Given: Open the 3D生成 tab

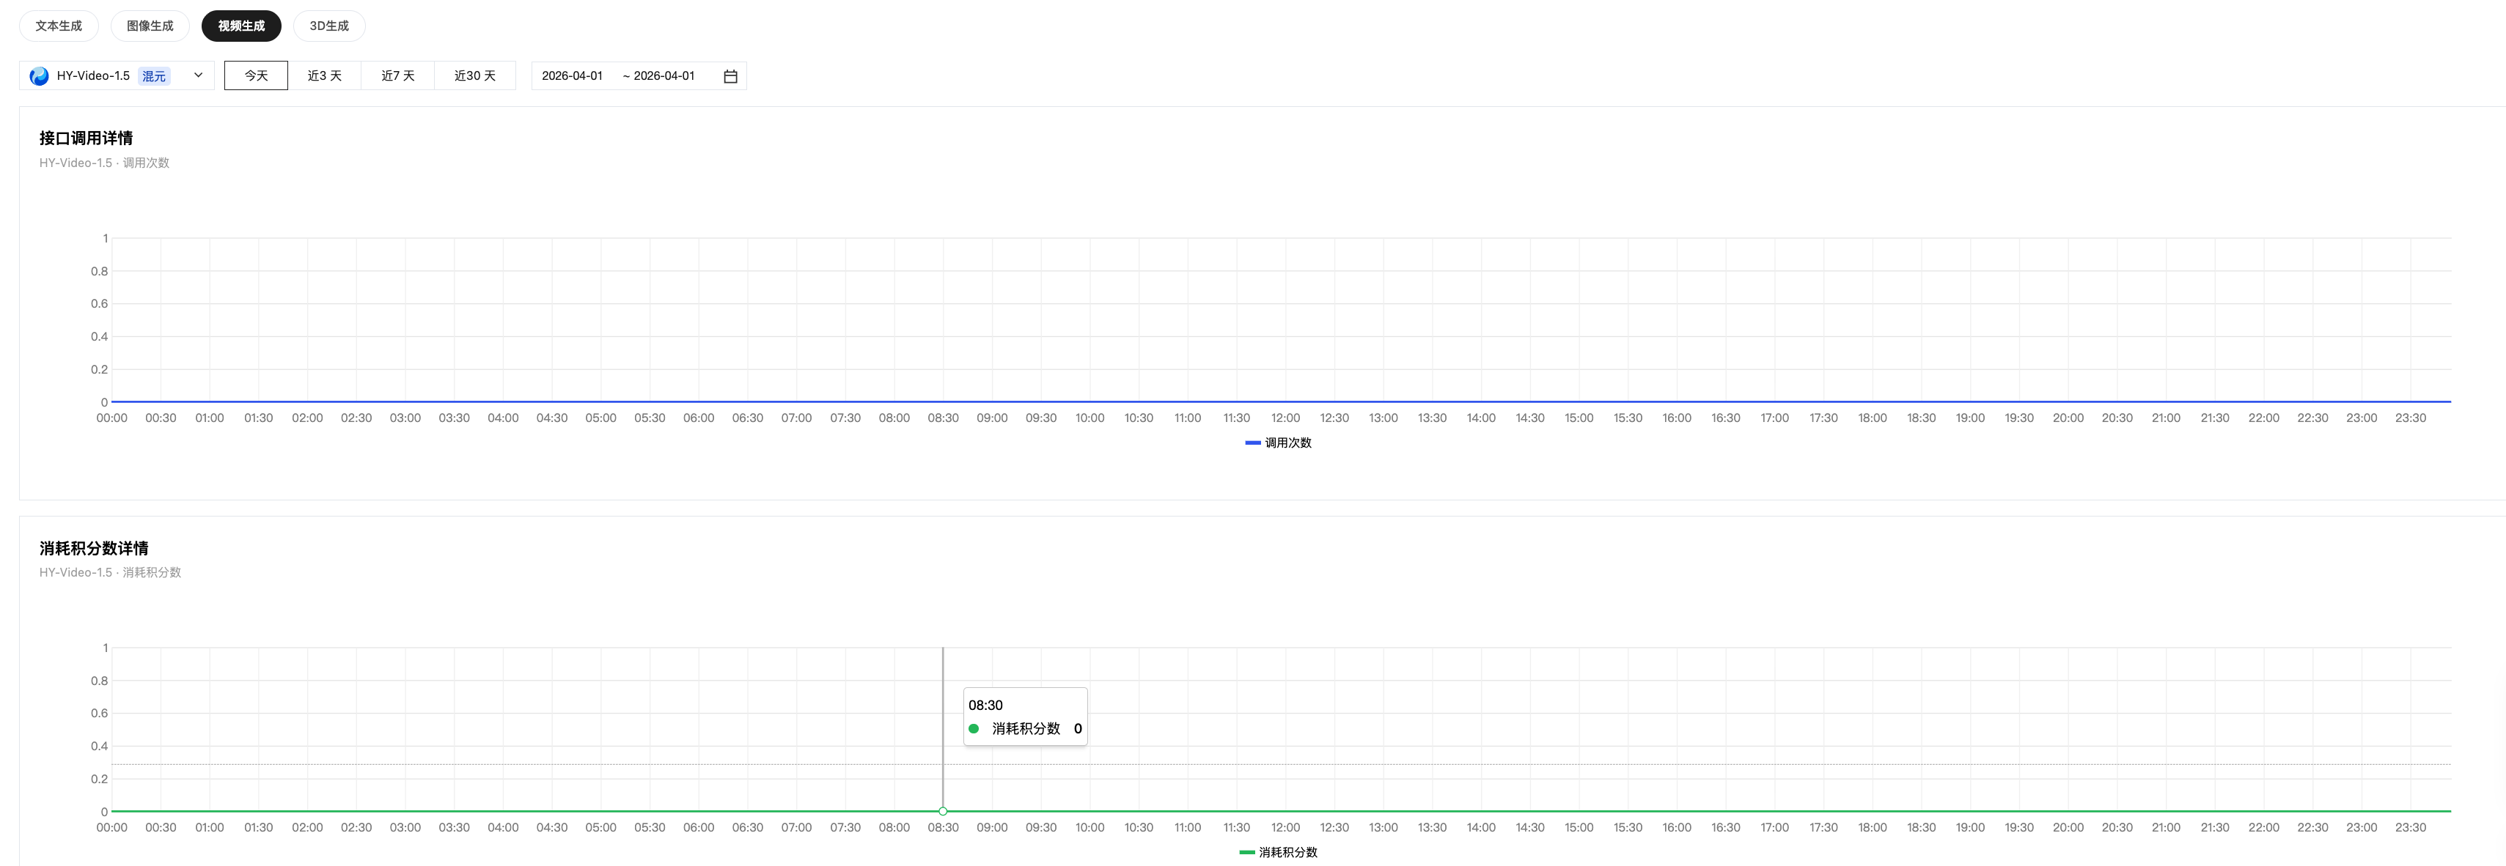Looking at the screenshot, I should point(328,26).
